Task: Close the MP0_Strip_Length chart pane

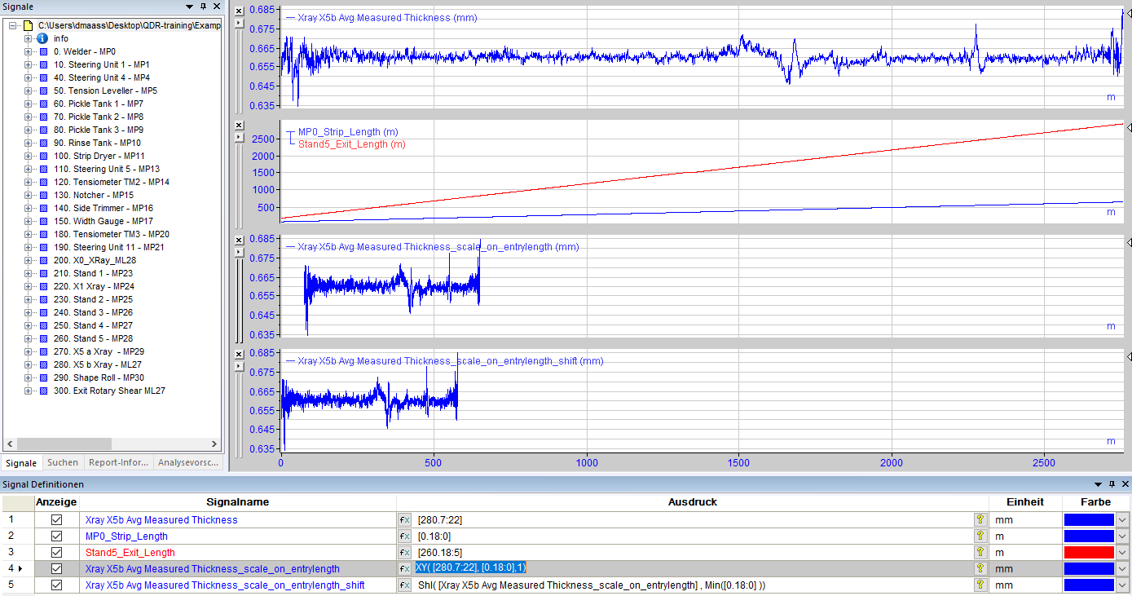Action: pos(239,125)
